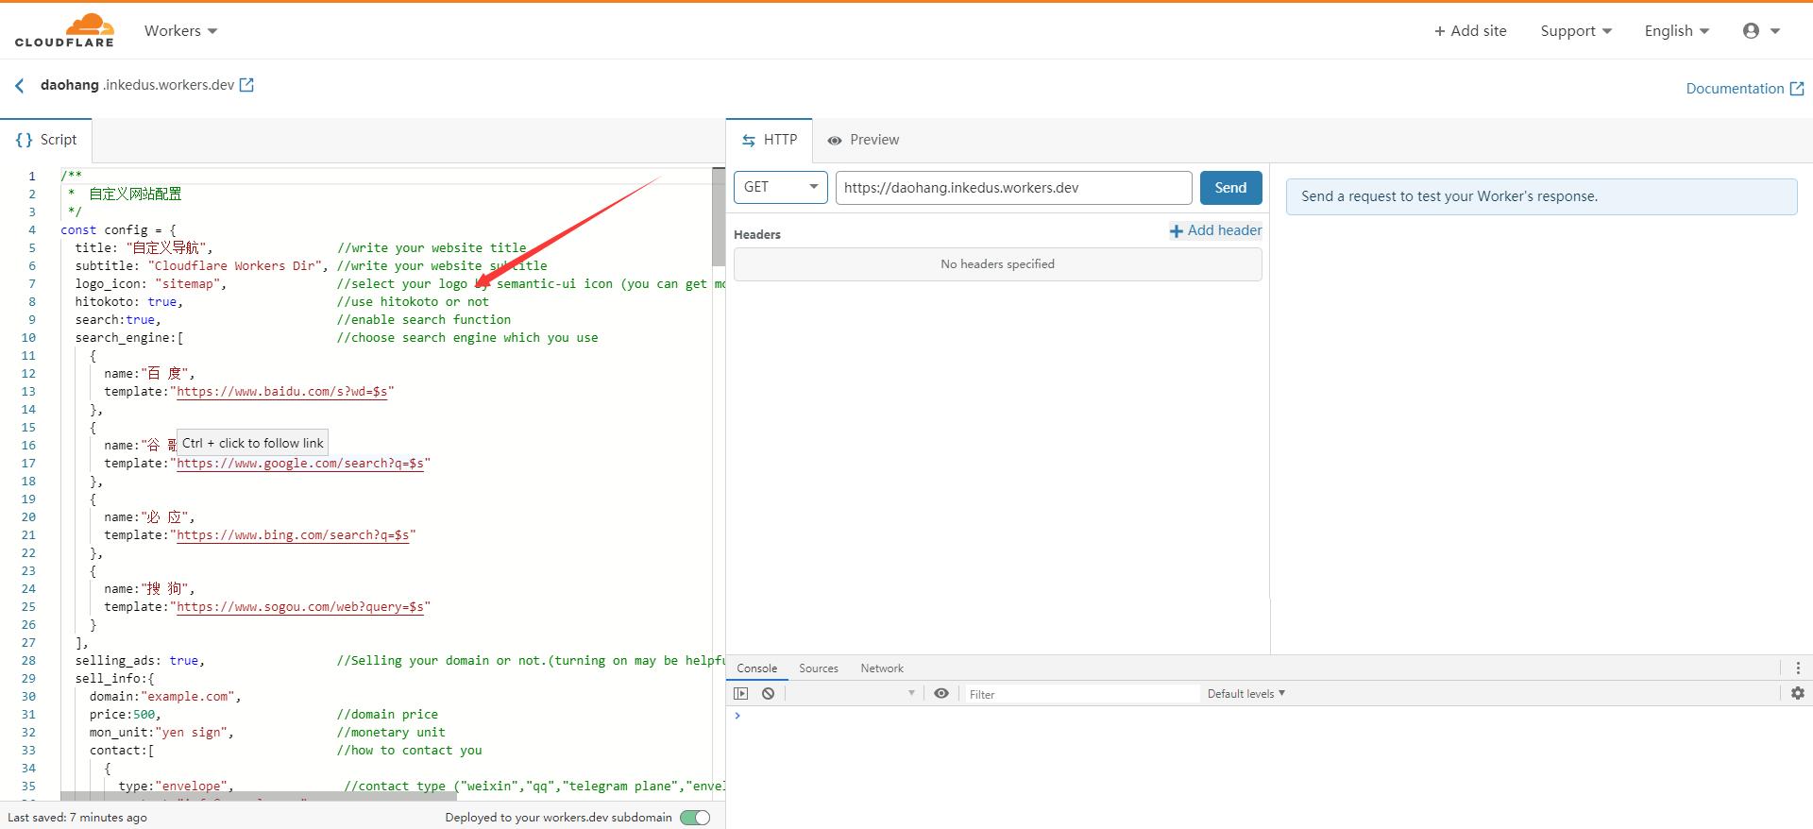Viewport: 1813px width, 829px height.
Task: Follow the google.com search template link
Action: pos(300,464)
